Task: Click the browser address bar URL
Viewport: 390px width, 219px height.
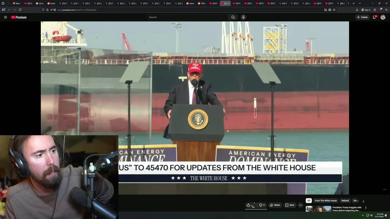Action: 77,10
